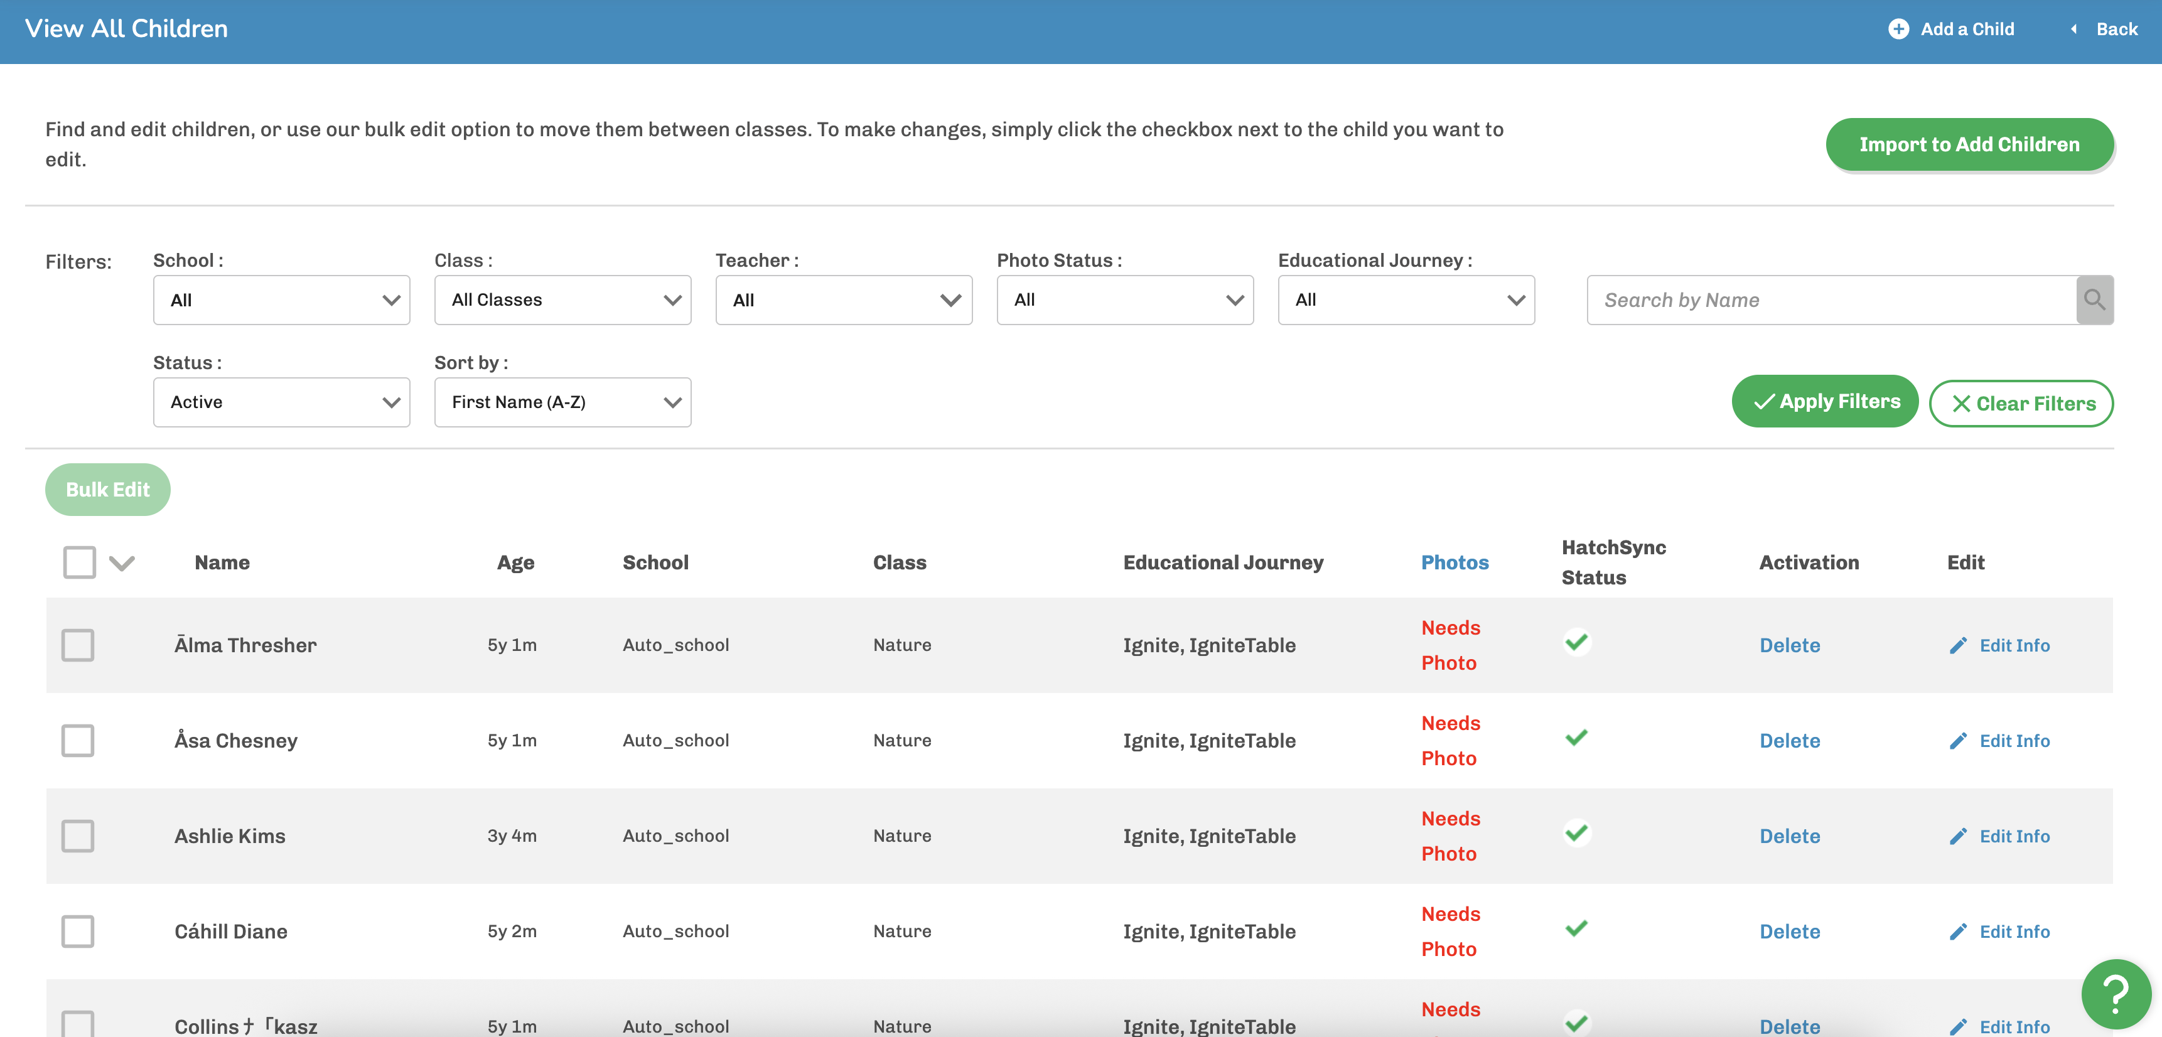Open the Photo Status dropdown
This screenshot has height=1037, width=2162.
pos(1126,299)
